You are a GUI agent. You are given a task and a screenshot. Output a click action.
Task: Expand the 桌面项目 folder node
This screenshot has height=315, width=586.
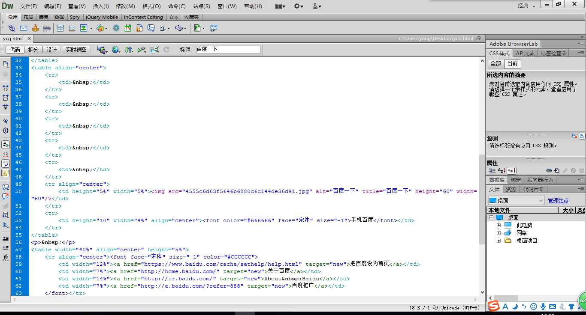pyautogui.click(x=498, y=241)
